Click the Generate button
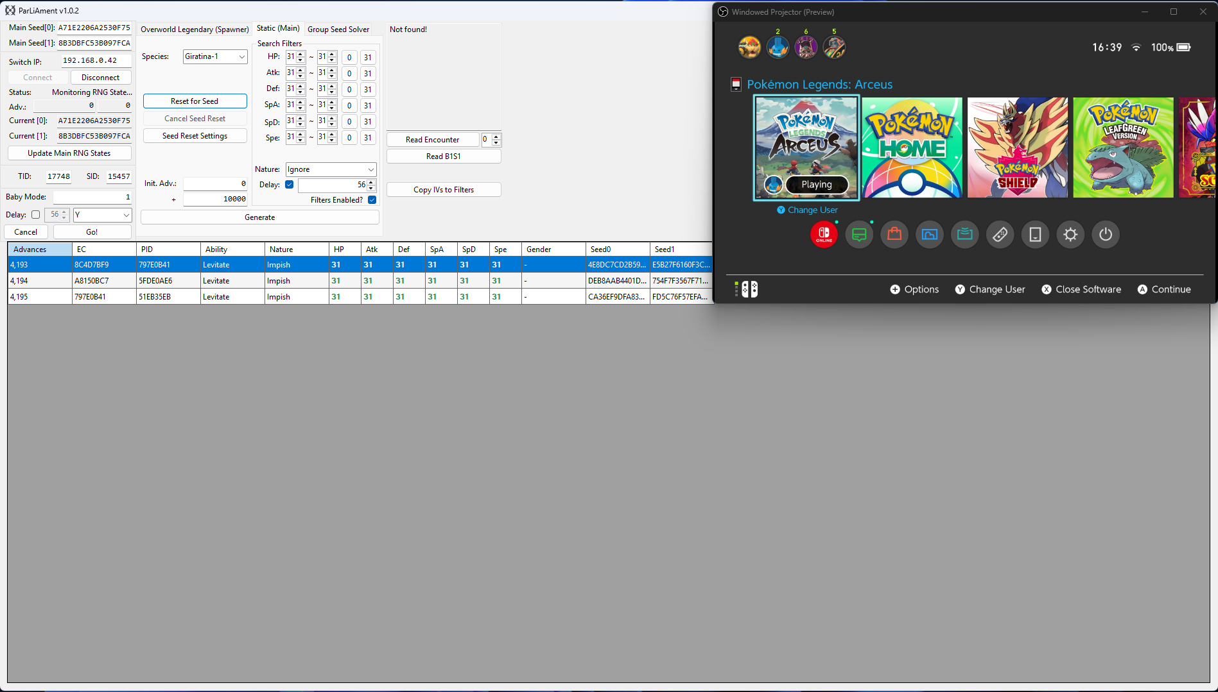Viewport: 1218px width, 692px height. click(x=260, y=217)
